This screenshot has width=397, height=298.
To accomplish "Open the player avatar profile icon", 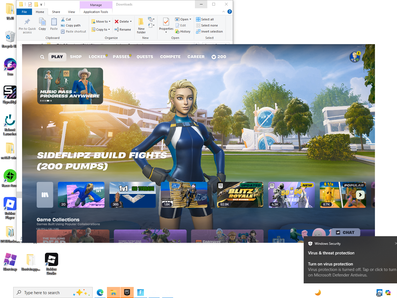I will pos(355,57).
